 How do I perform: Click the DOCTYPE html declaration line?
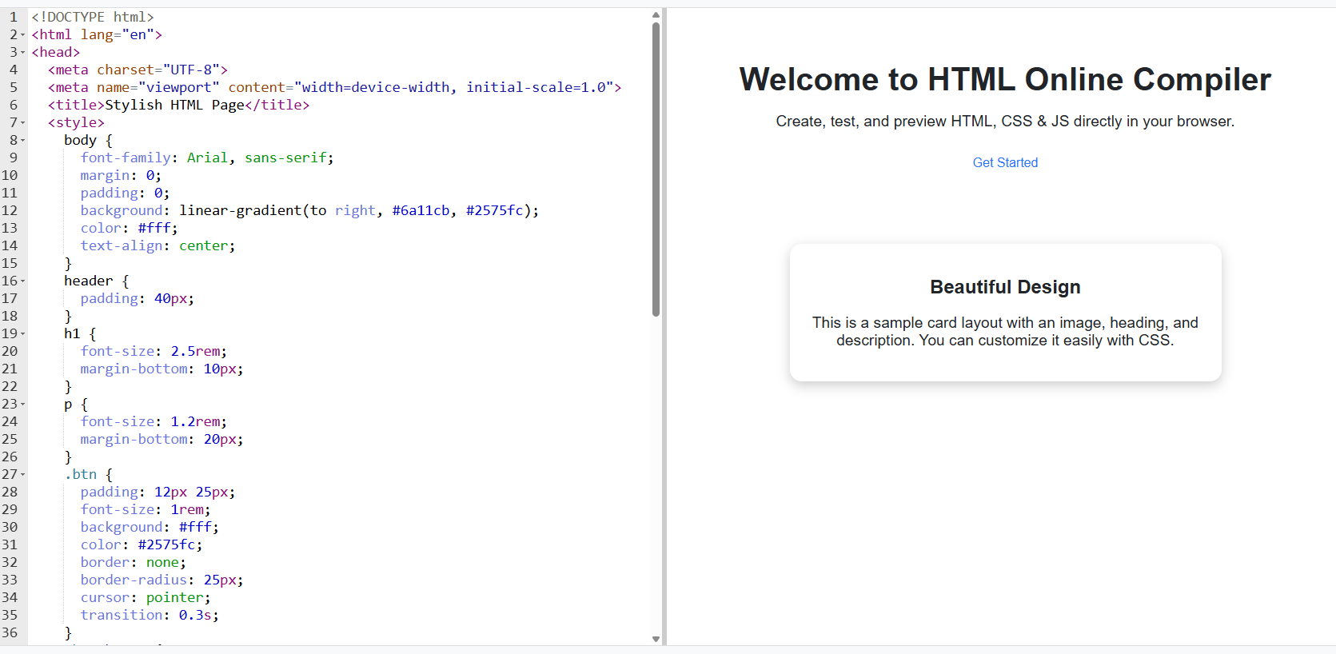point(93,18)
